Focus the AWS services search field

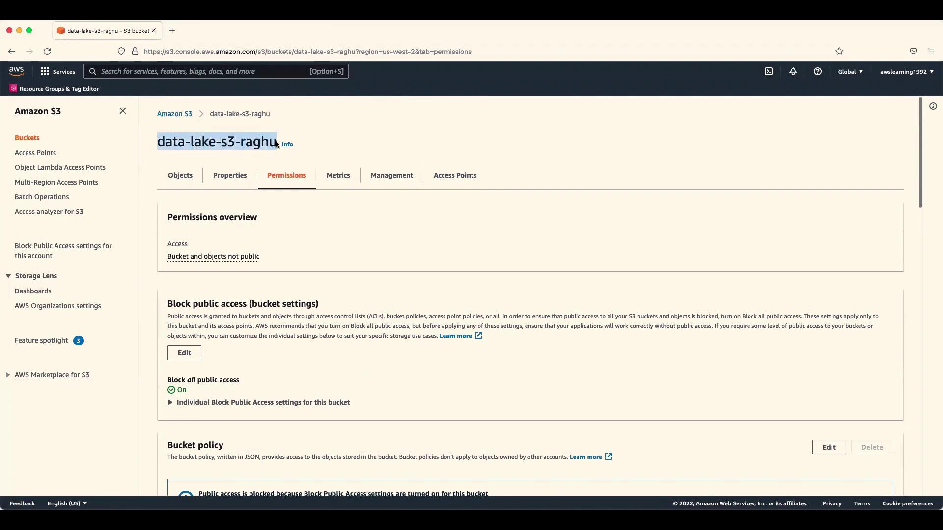(204, 71)
